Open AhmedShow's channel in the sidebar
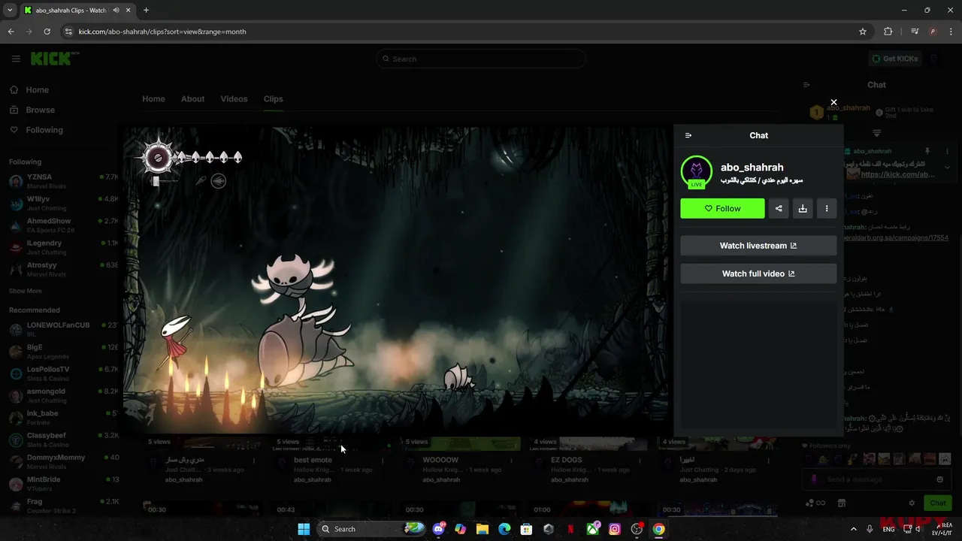 pos(63,225)
